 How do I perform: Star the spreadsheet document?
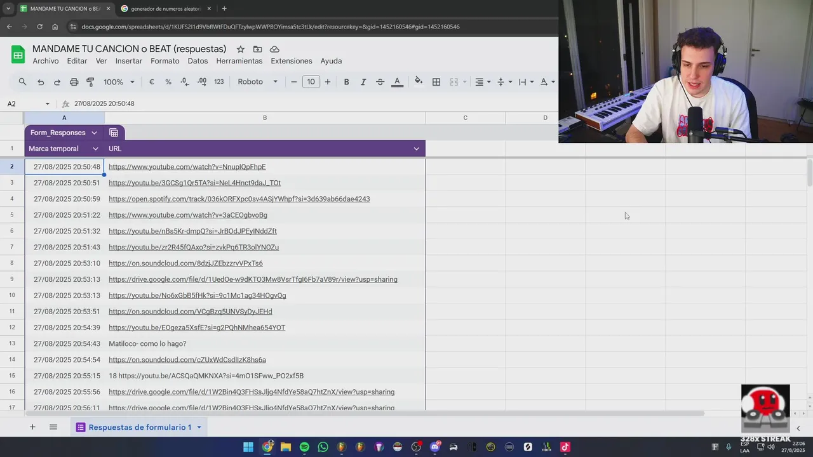tap(240, 49)
